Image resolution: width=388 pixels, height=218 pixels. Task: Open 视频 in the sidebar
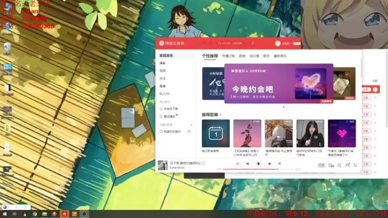162,71
